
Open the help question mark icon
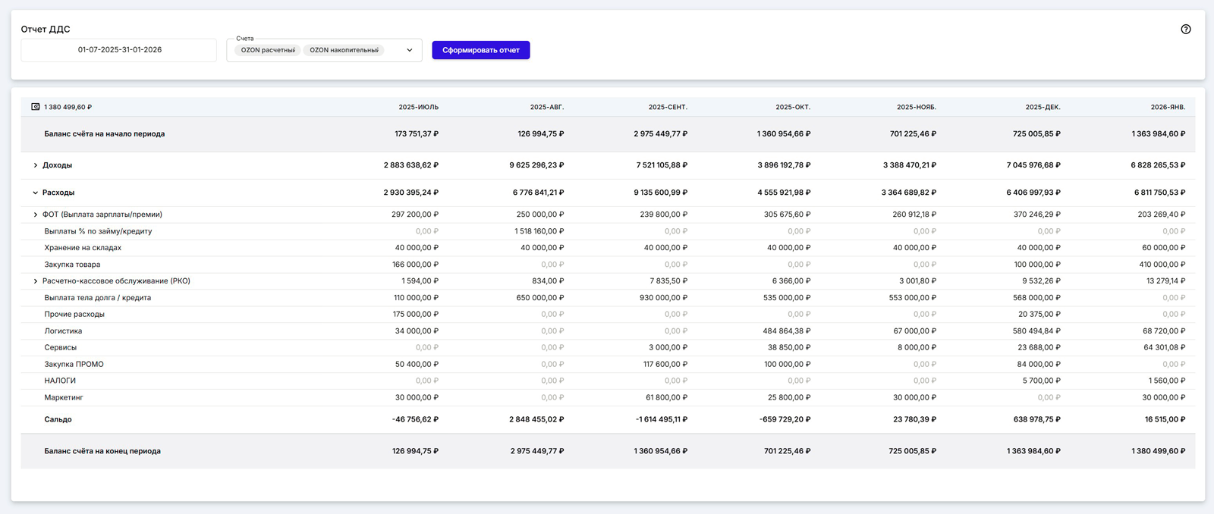(1185, 30)
